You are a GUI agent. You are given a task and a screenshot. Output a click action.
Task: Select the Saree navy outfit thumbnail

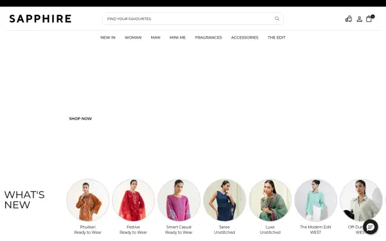click(x=225, y=200)
